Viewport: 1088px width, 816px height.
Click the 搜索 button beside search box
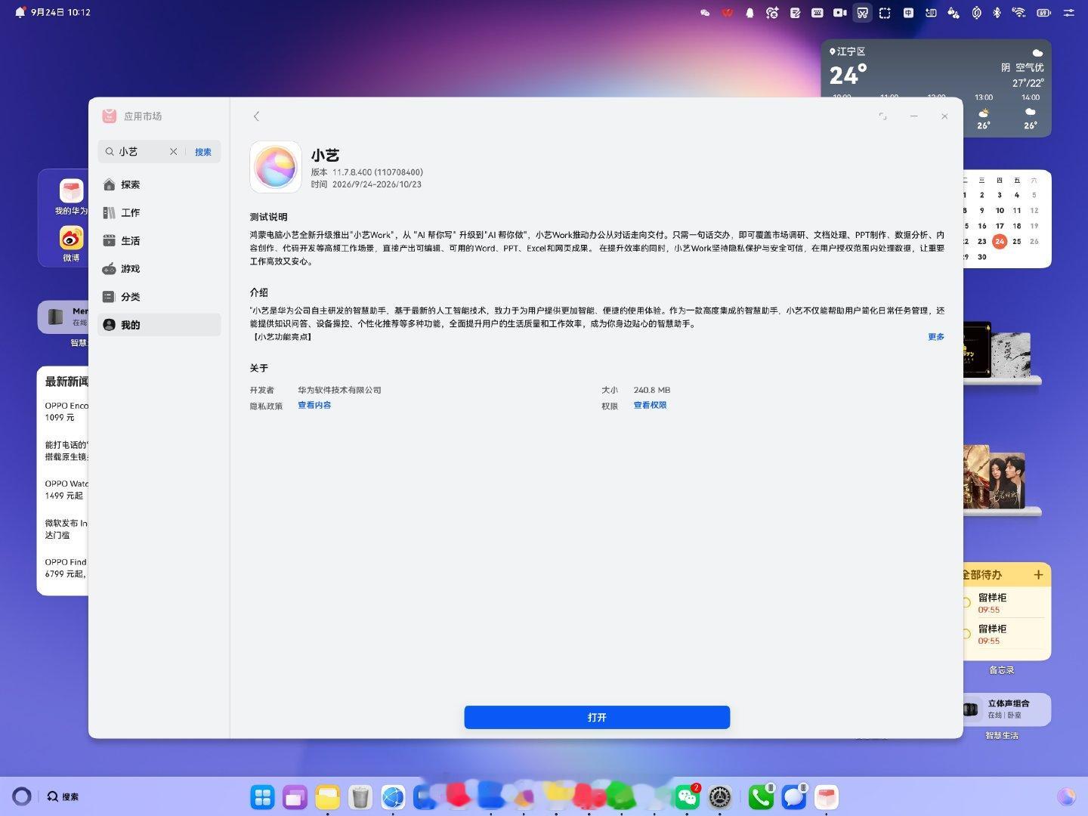tap(203, 152)
